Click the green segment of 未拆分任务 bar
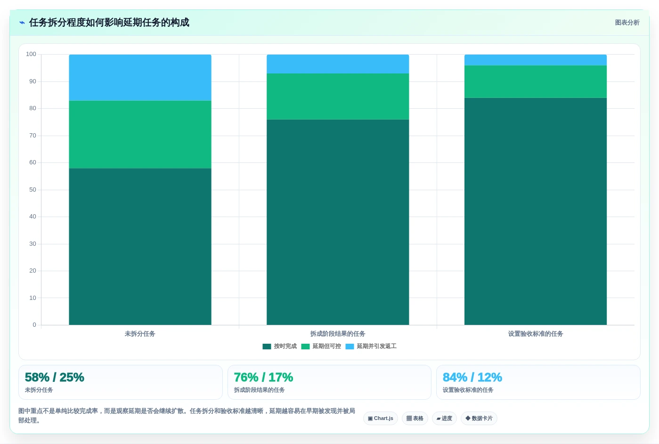The image size is (659, 444). [x=140, y=135]
